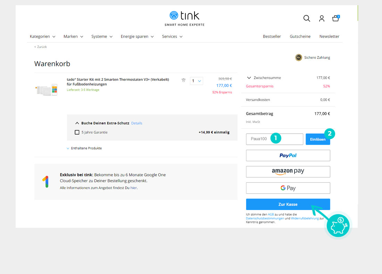Click the 52% Ersparnis text
The image size is (382, 274).
(222, 92)
